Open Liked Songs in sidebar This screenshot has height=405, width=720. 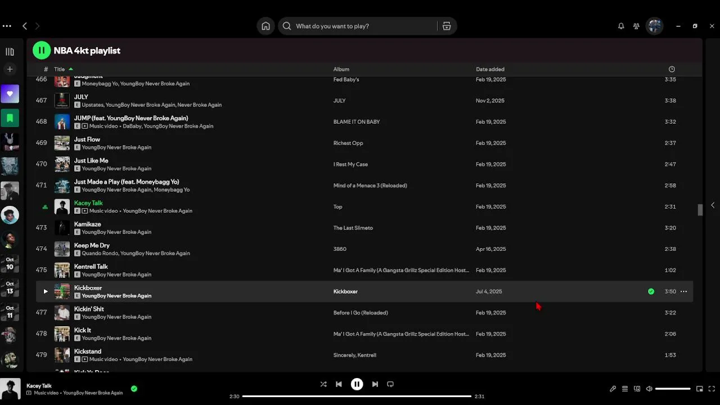[10, 94]
